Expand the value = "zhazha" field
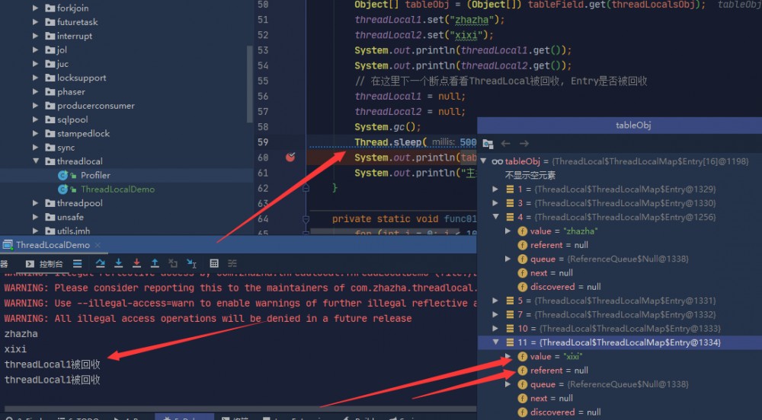Screen dimensions: 762x420 point(507,231)
